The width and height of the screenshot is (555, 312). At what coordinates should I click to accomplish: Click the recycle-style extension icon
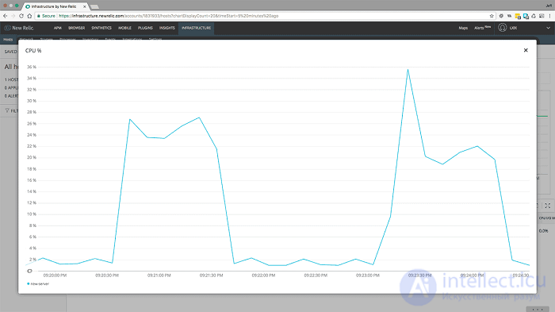pos(534,16)
